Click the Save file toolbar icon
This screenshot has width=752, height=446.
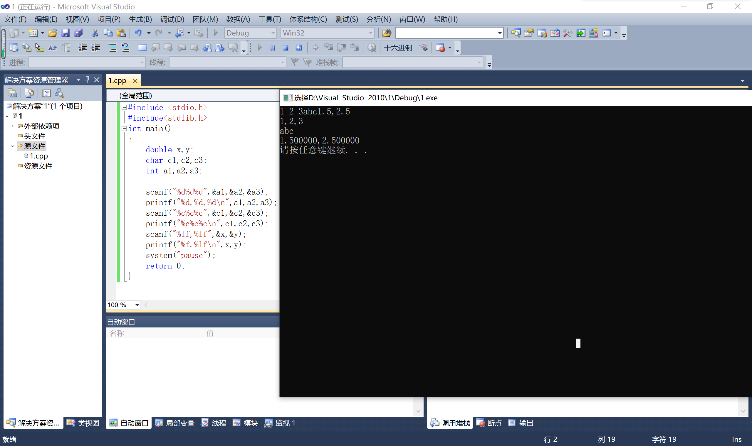tap(65, 33)
